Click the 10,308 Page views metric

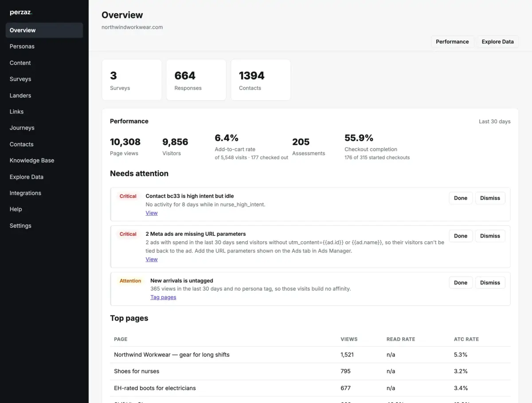point(125,147)
